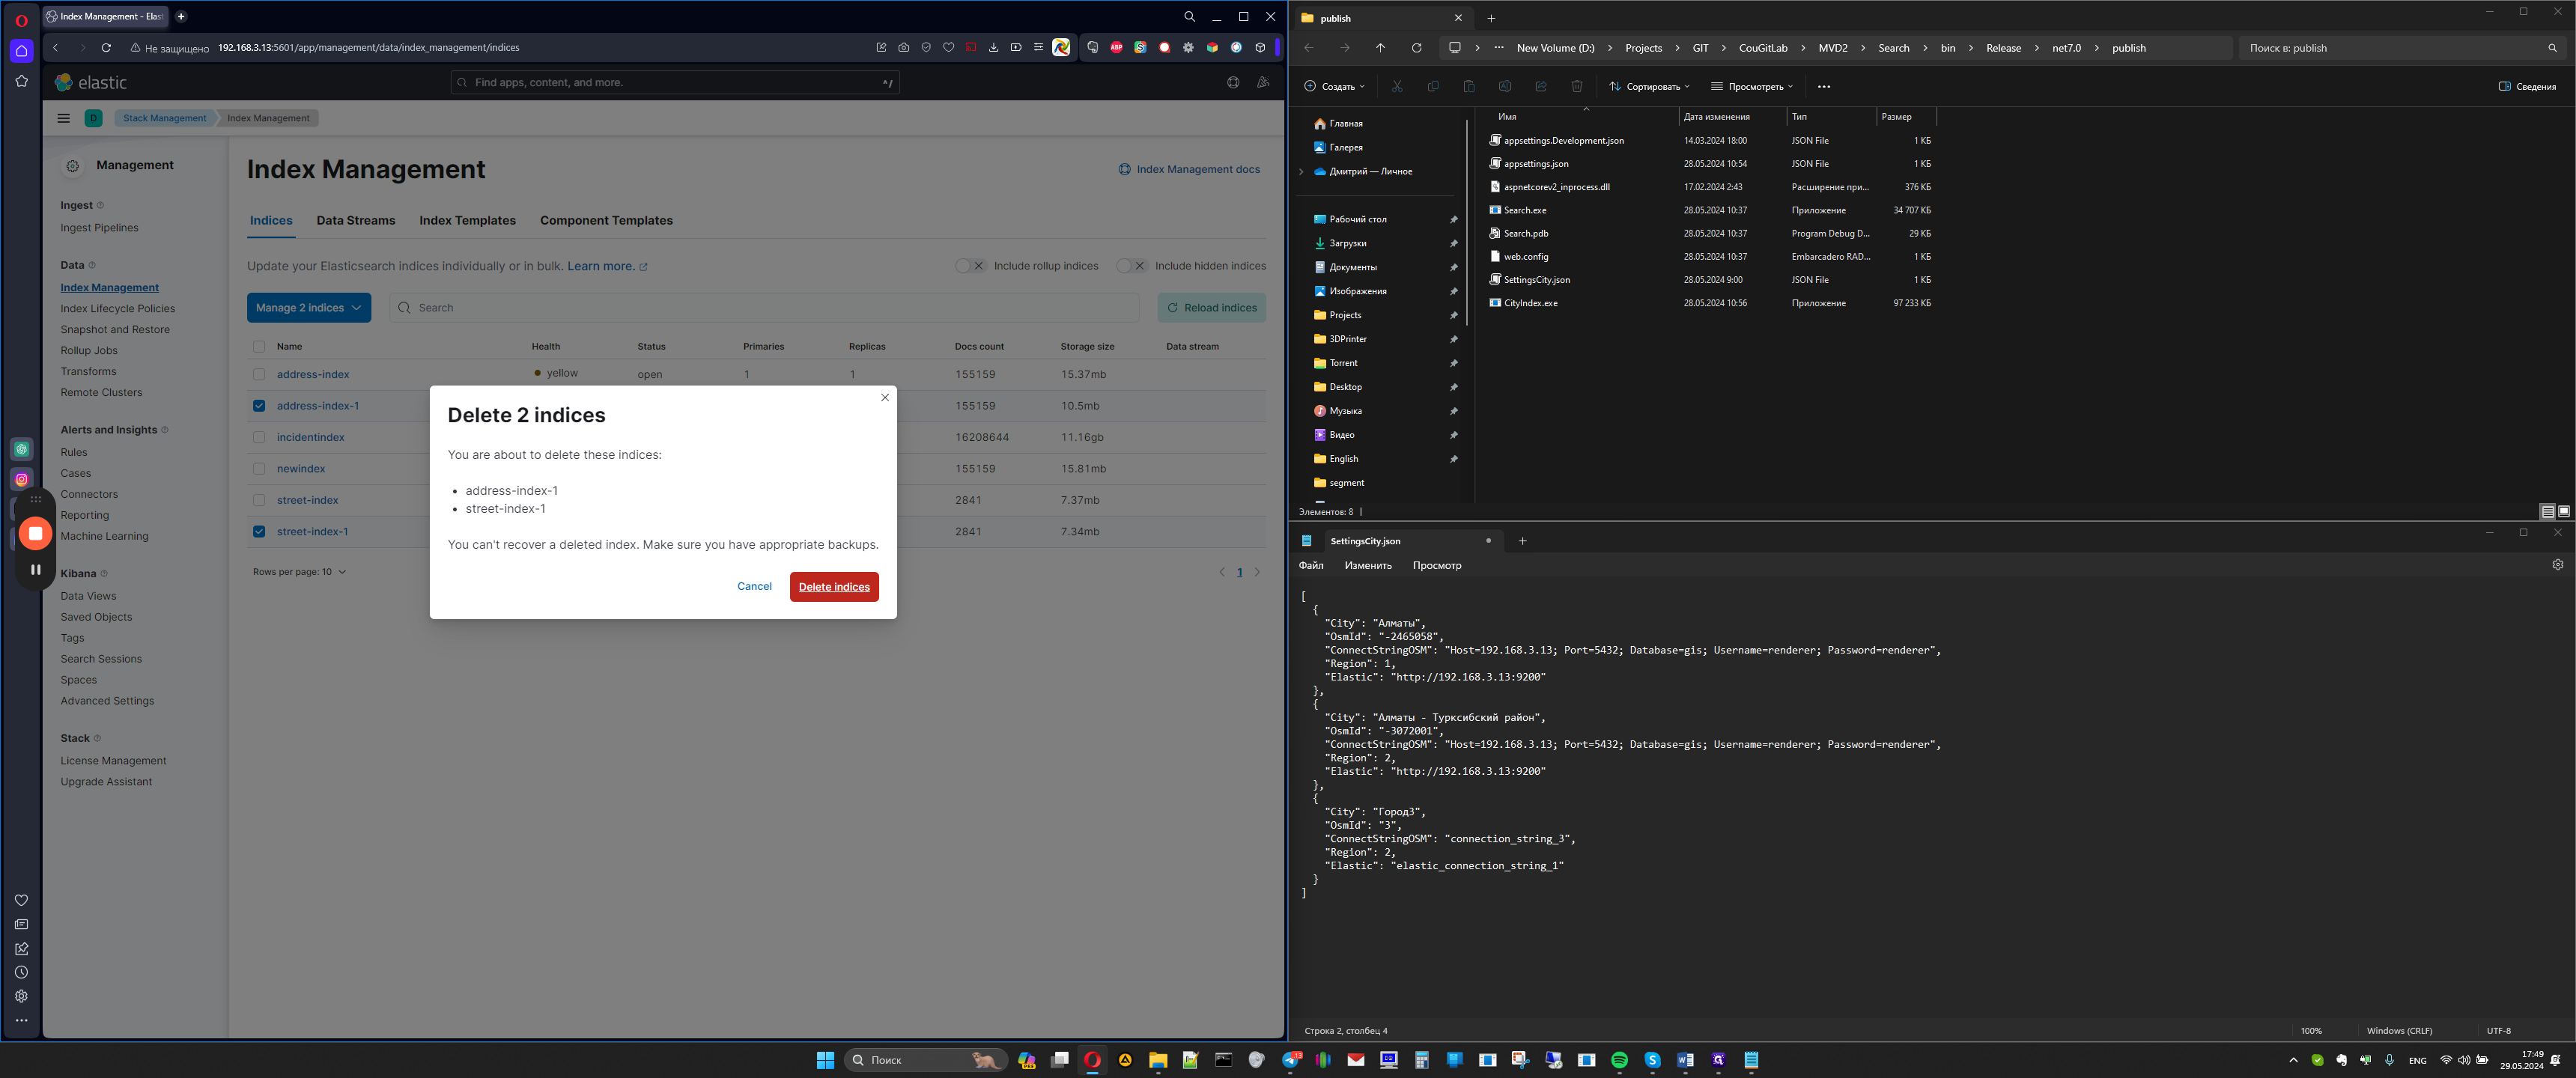Check the newindex row checkbox
Screen dimensions: 2576x1078
[259, 469]
